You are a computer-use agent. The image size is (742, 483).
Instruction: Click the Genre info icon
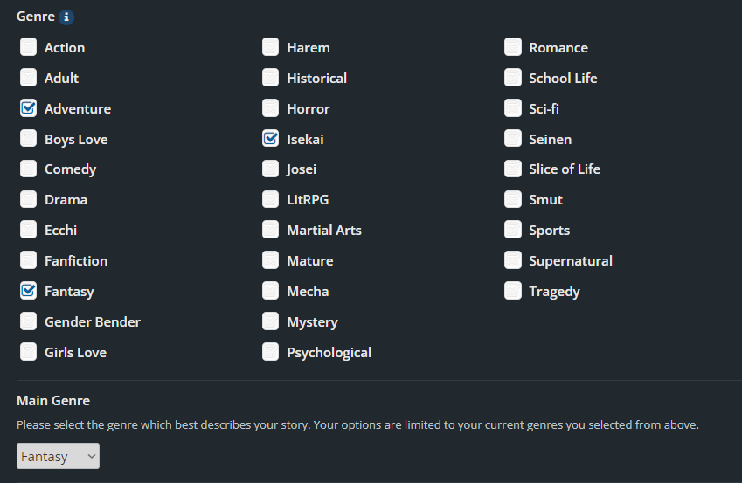[x=67, y=17]
